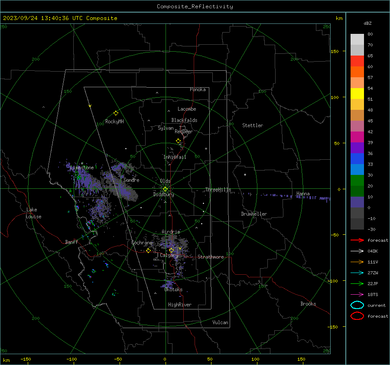
Task: Click the dBZ legend heading
Action: pos(367,23)
